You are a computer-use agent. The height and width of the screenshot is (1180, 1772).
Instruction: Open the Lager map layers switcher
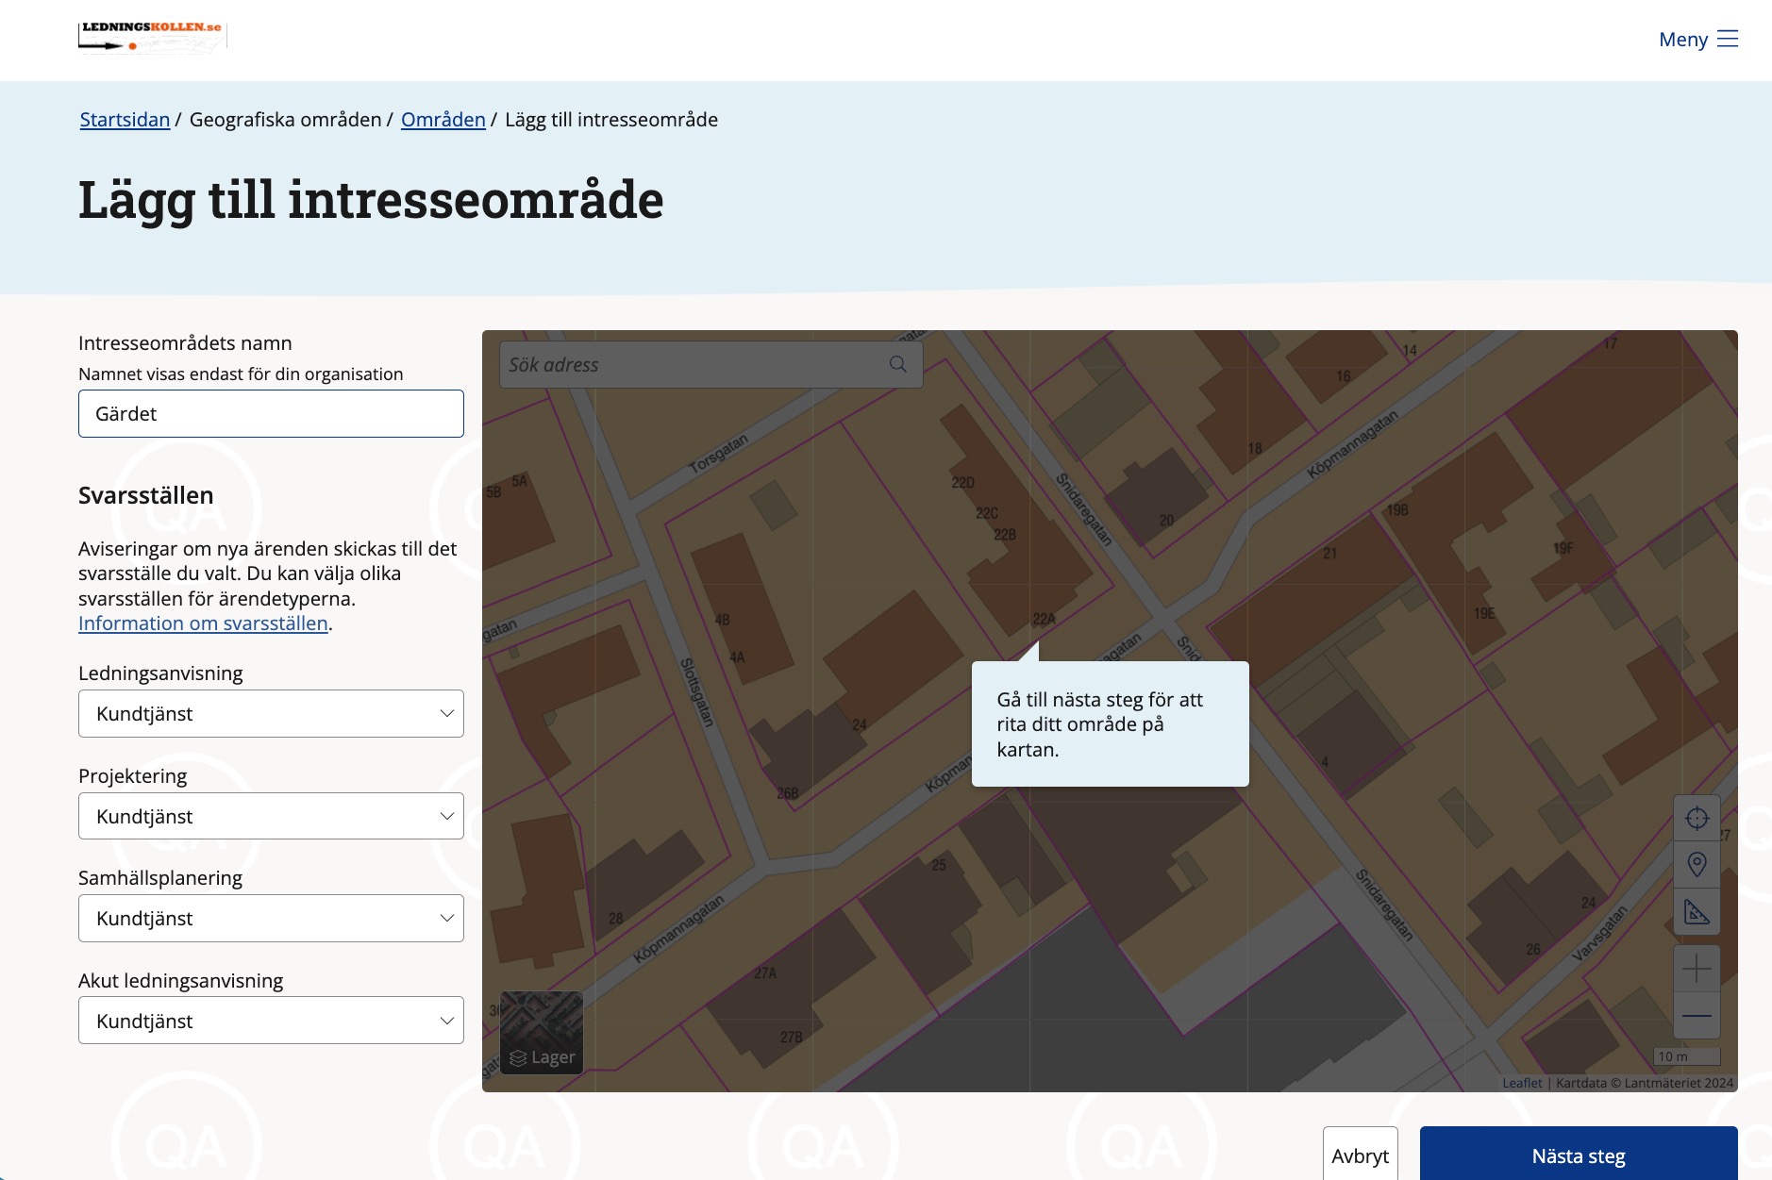pos(542,1033)
